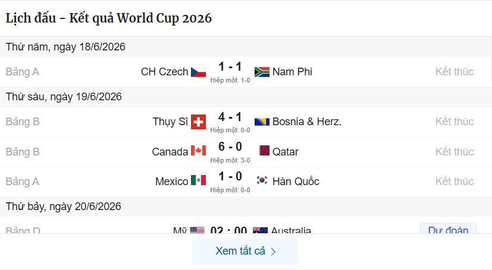Click the Bosnia & Herzegovina flag
Image resolution: width=492 pixels, height=270 pixels.
(262, 122)
